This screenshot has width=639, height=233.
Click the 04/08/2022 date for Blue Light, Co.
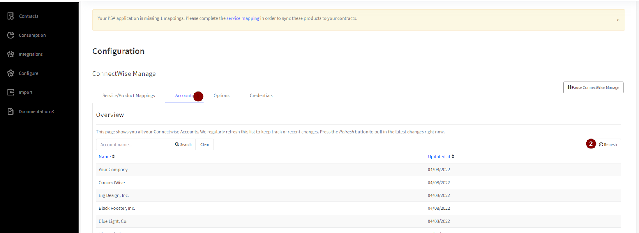(439, 221)
